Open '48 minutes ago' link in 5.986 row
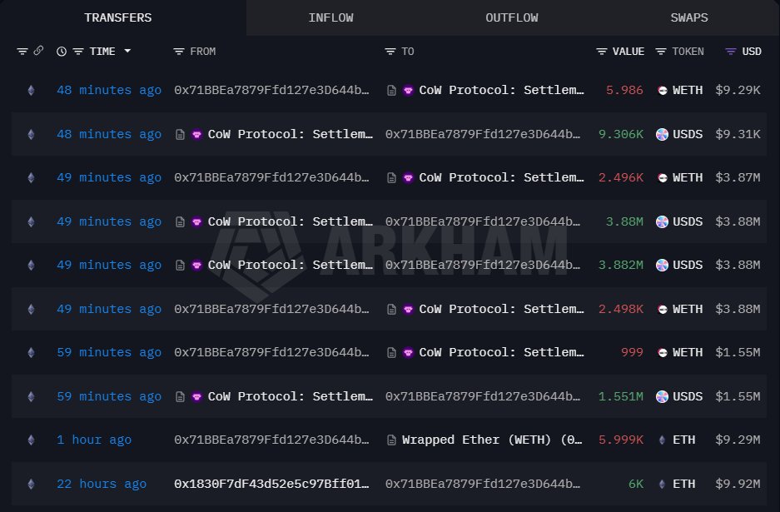 tap(109, 90)
